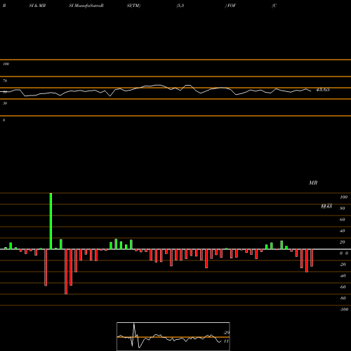Click the tallest green bar in the MR histogram

[x=51, y=221]
